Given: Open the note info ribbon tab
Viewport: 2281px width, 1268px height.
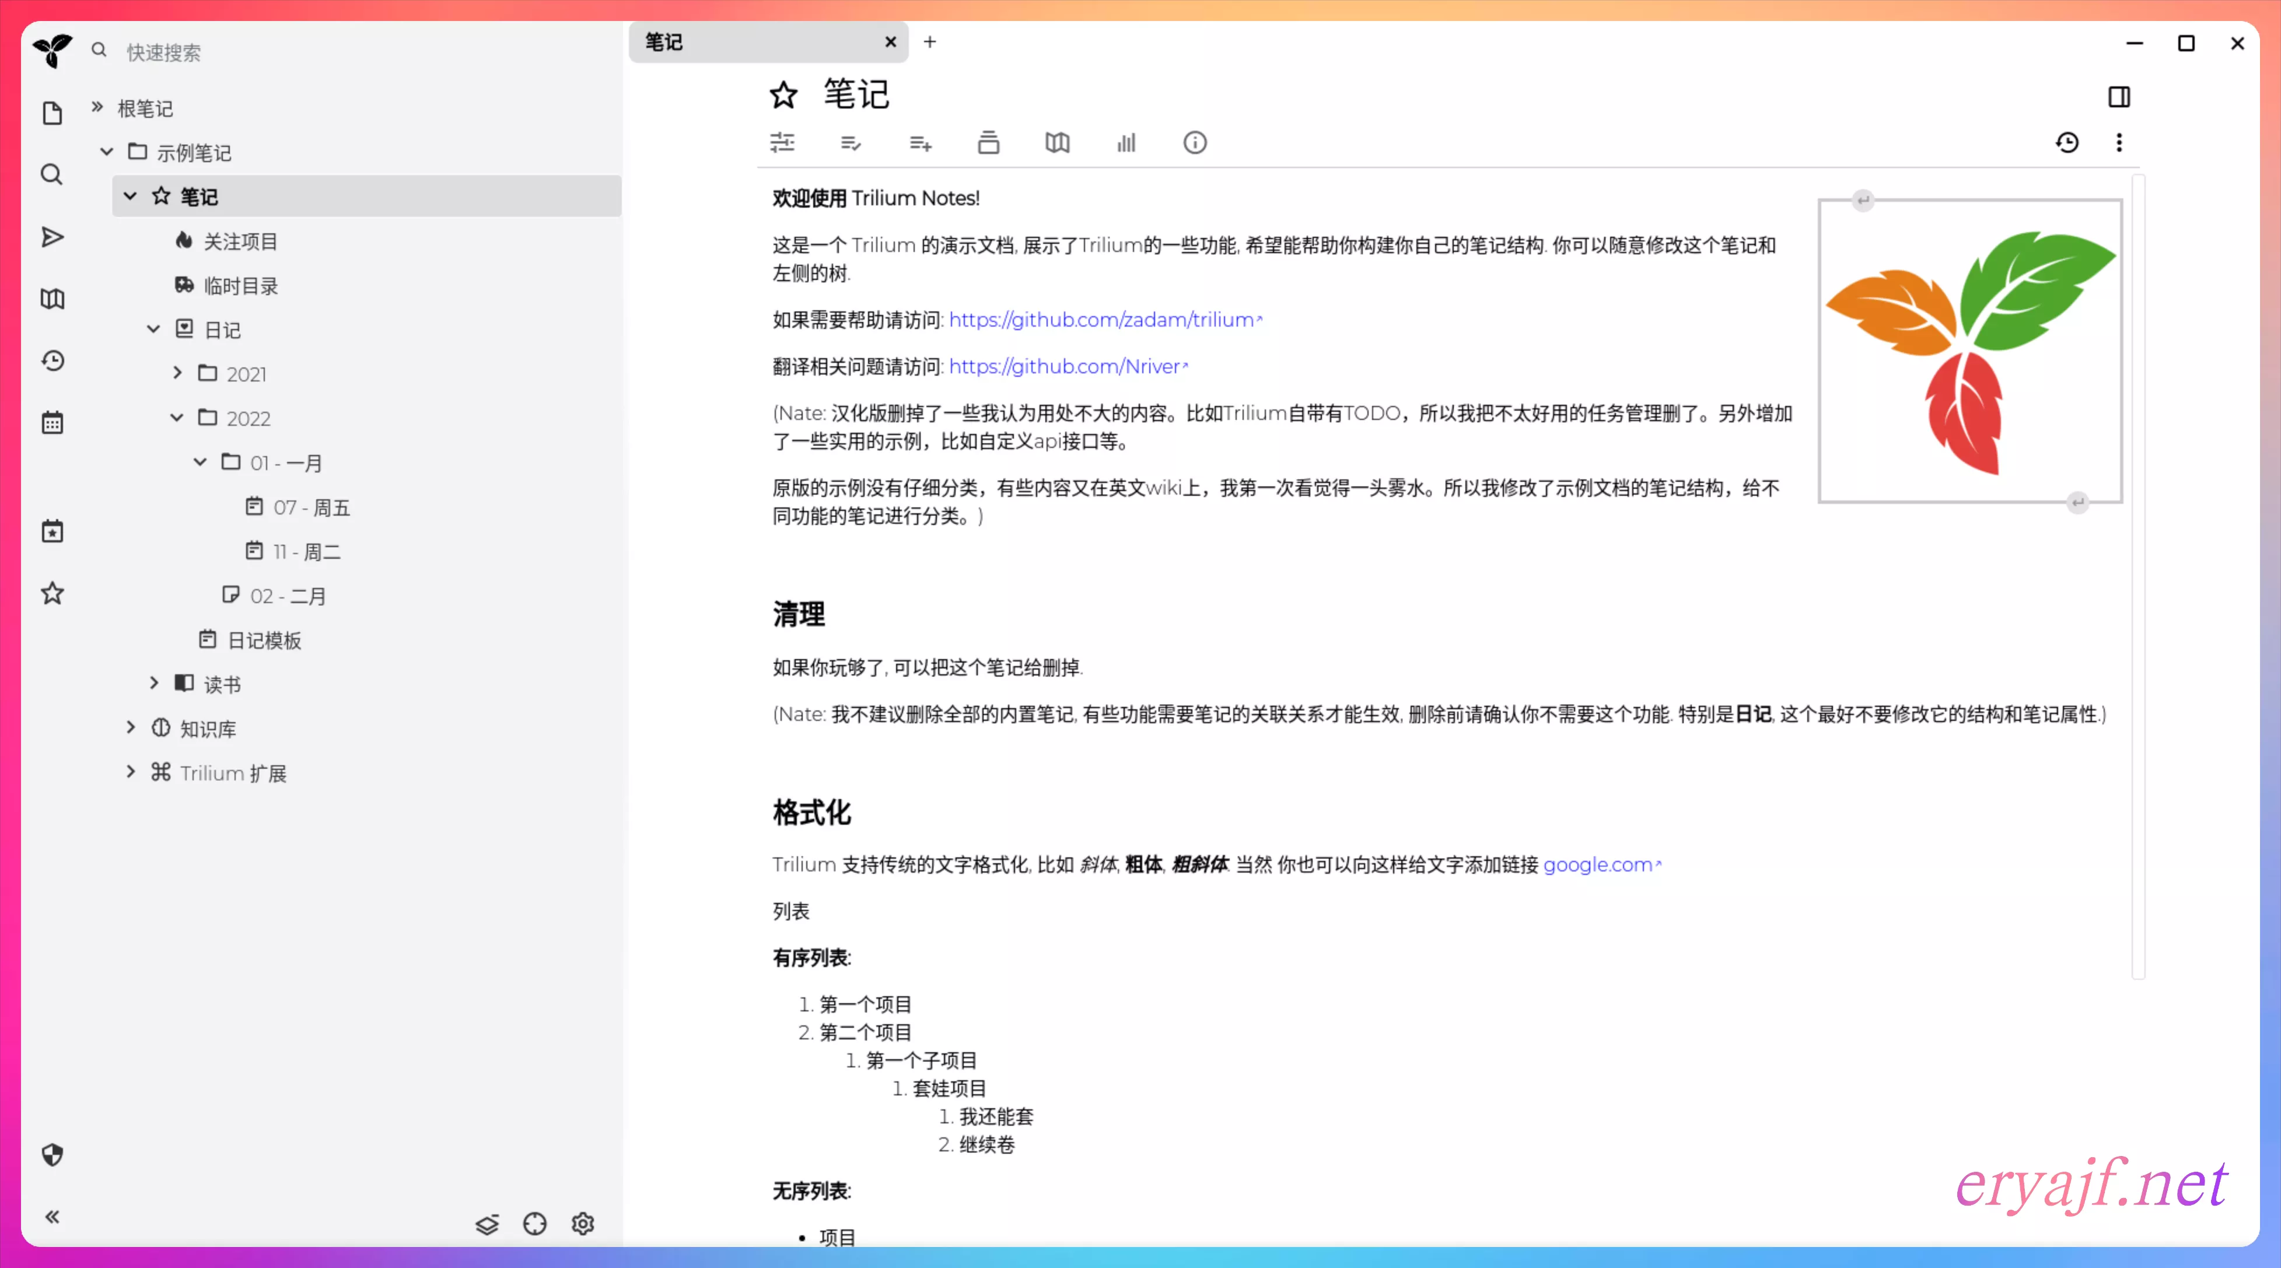Looking at the screenshot, I should [1195, 142].
